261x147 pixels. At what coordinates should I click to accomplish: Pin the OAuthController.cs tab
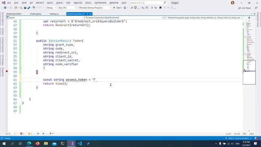point(87,14)
